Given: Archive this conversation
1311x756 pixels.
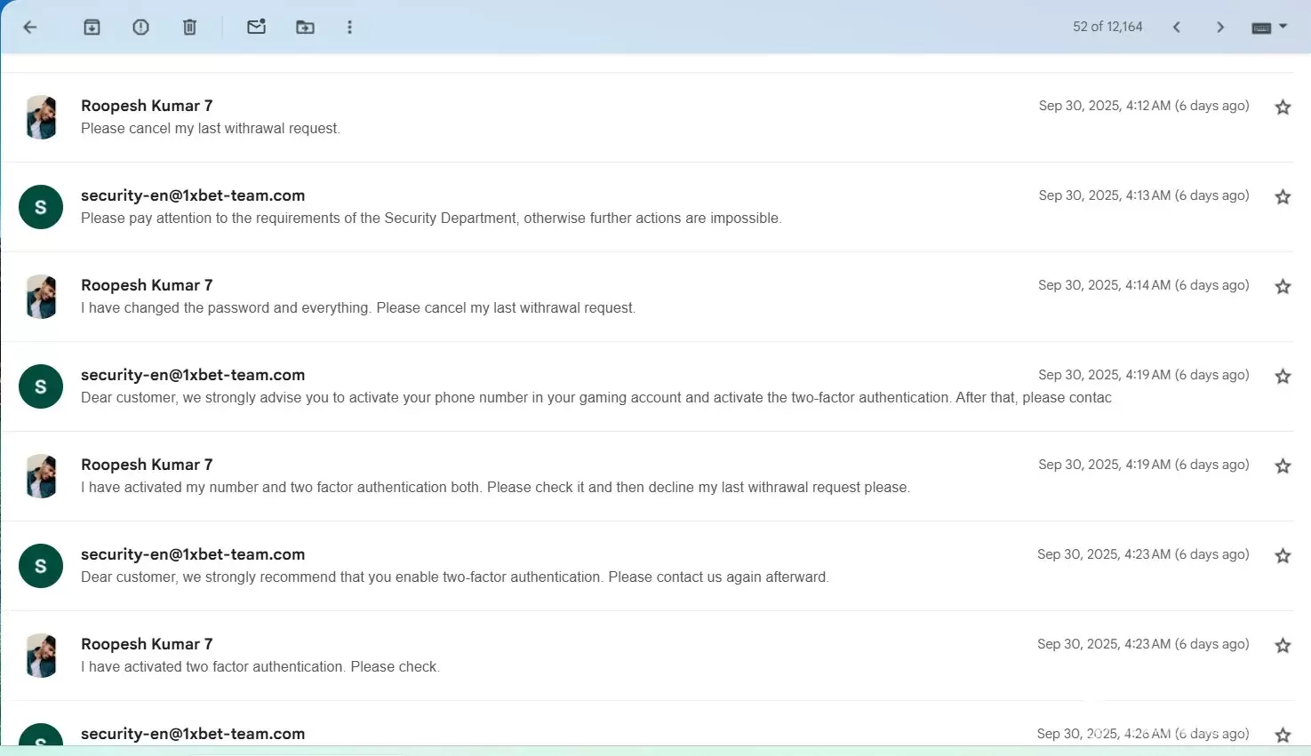Looking at the screenshot, I should point(92,28).
